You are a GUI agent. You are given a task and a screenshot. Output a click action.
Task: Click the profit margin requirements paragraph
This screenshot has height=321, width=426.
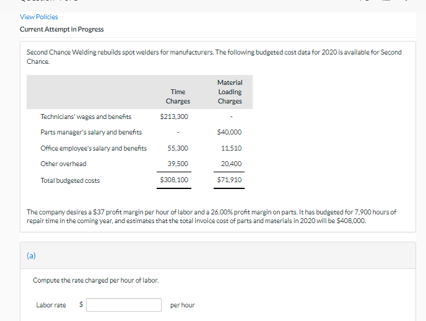tap(211, 216)
